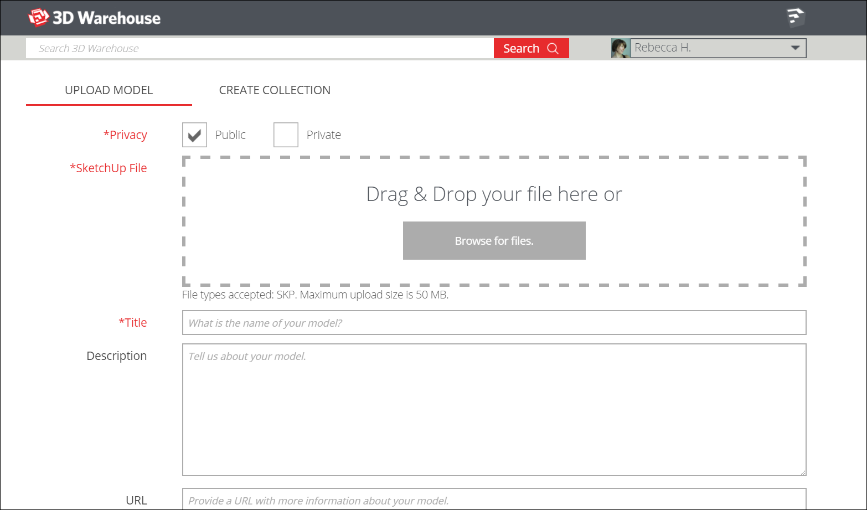Click the *SketchUp File label
This screenshot has height=510, width=867.
(109, 168)
